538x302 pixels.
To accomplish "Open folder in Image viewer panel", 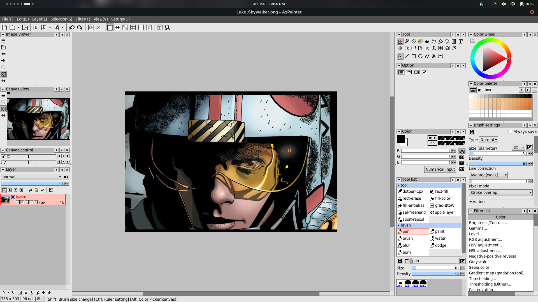I will pos(3,47).
